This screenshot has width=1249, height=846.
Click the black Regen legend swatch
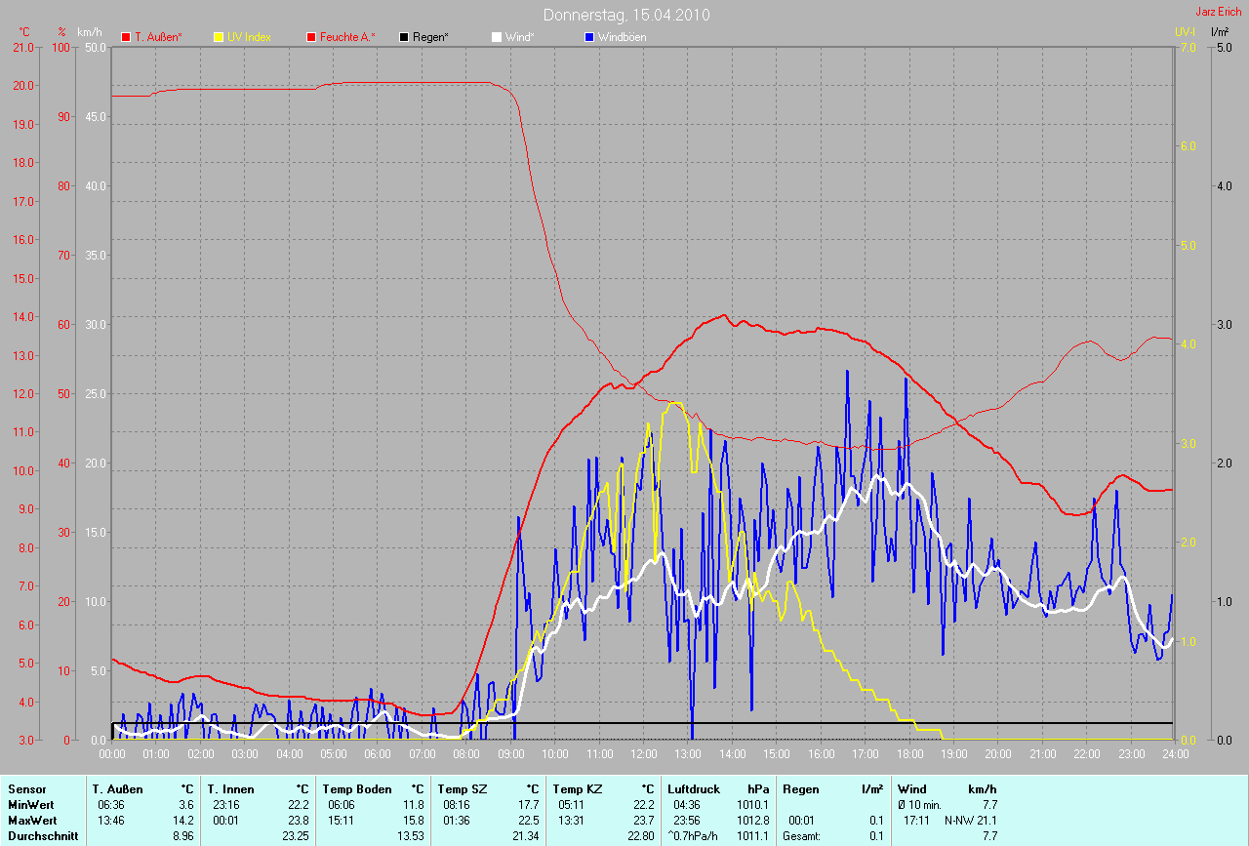coord(404,37)
